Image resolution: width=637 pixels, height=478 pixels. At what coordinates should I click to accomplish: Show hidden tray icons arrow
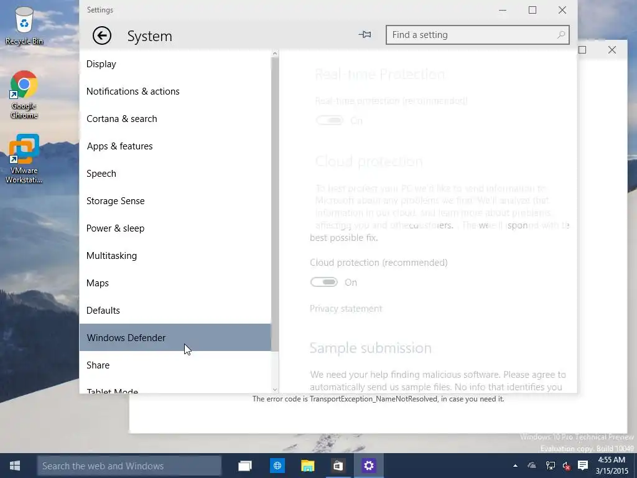tap(515, 466)
